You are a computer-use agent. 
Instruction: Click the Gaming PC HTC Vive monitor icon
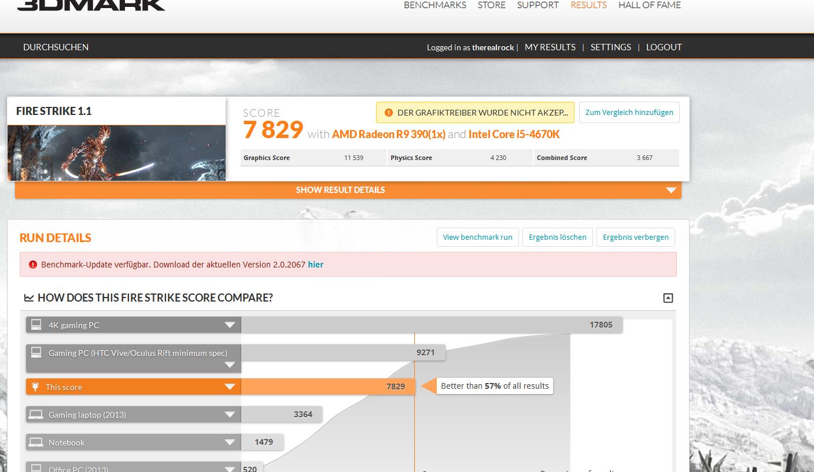pyautogui.click(x=36, y=352)
